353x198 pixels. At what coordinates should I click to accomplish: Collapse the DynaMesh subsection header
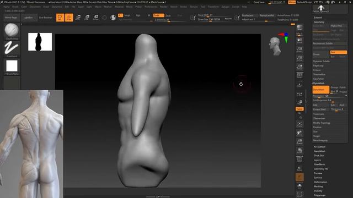pyautogui.click(x=319, y=83)
